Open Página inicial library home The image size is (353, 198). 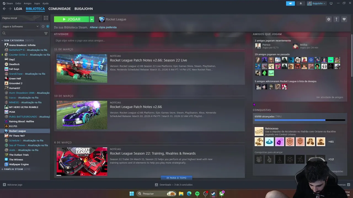(x=21, y=18)
